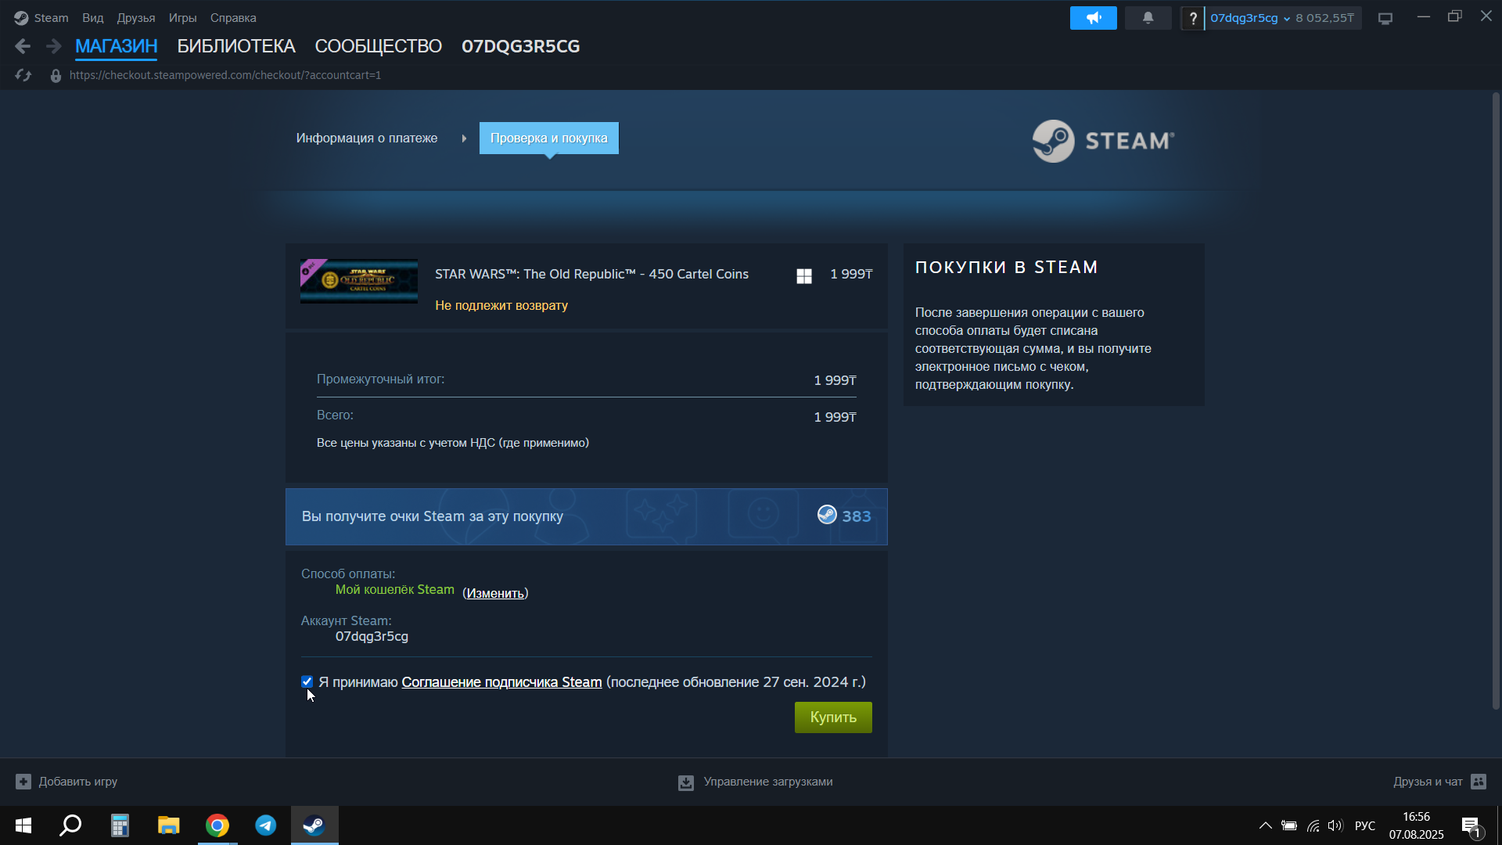Click the page vertical scrollbar
This screenshot has width=1502, height=845.
(x=1496, y=401)
